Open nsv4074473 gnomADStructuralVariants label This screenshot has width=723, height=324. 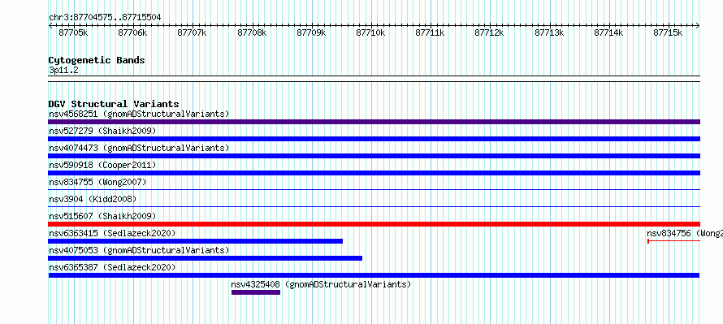tap(139, 148)
